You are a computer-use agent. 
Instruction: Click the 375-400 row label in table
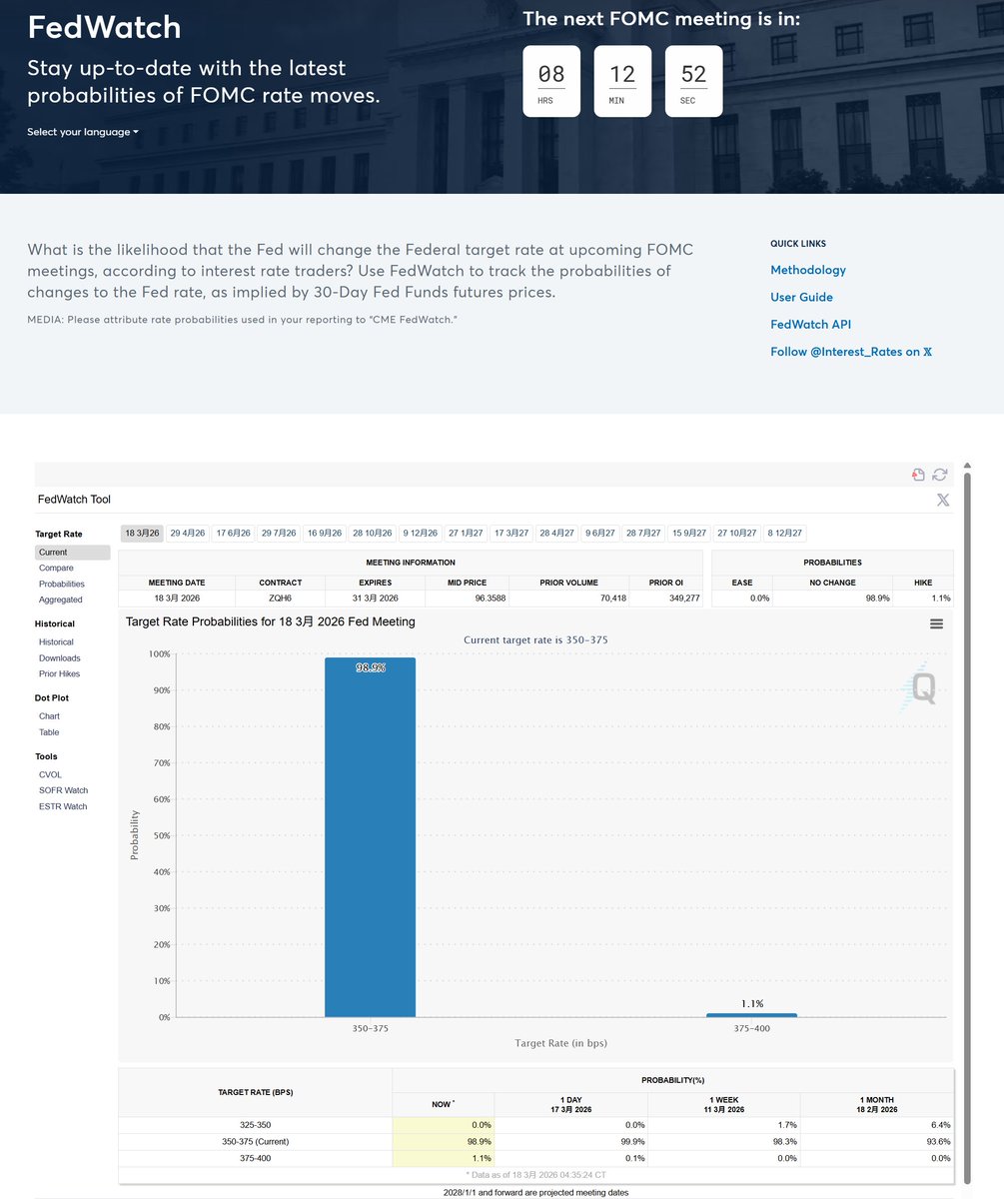tap(255, 1158)
